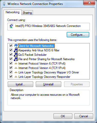Switch to the Sharing tab

pyautogui.click(x=27, y=13)
